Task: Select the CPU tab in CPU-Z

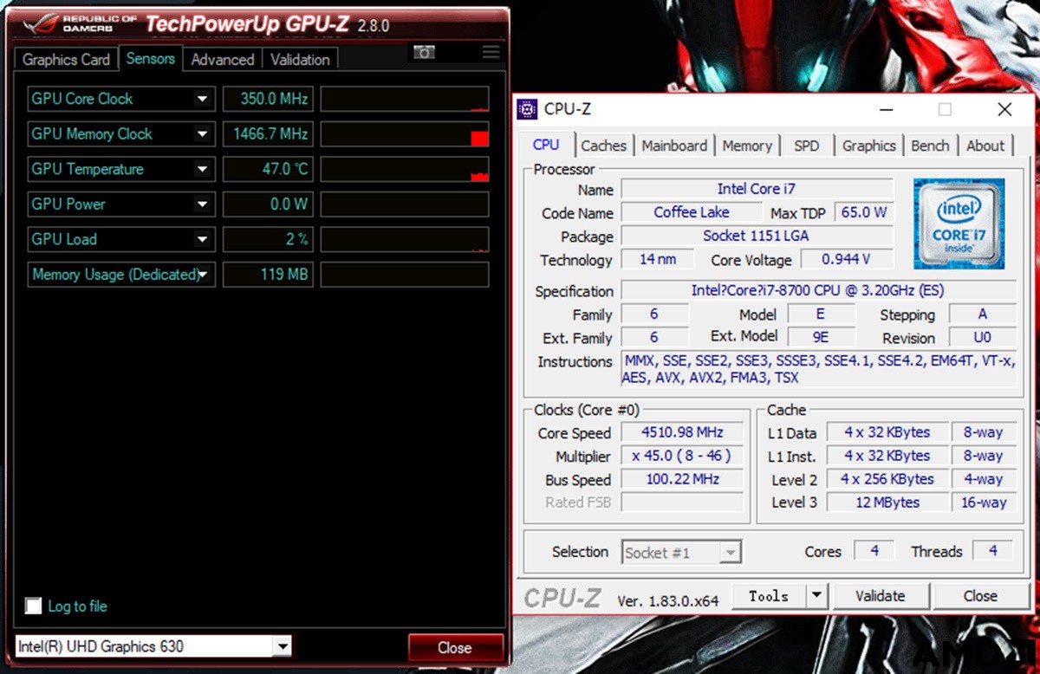Action: (546, 145)
